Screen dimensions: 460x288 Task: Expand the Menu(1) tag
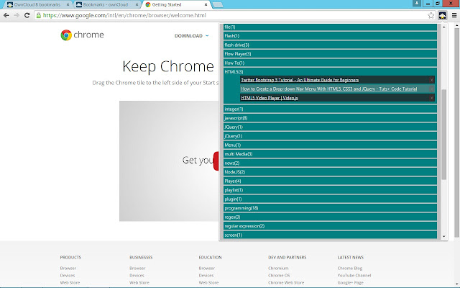click(x=330, y=145)
